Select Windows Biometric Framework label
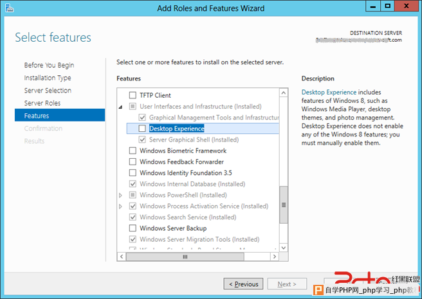 pos(183,150)
